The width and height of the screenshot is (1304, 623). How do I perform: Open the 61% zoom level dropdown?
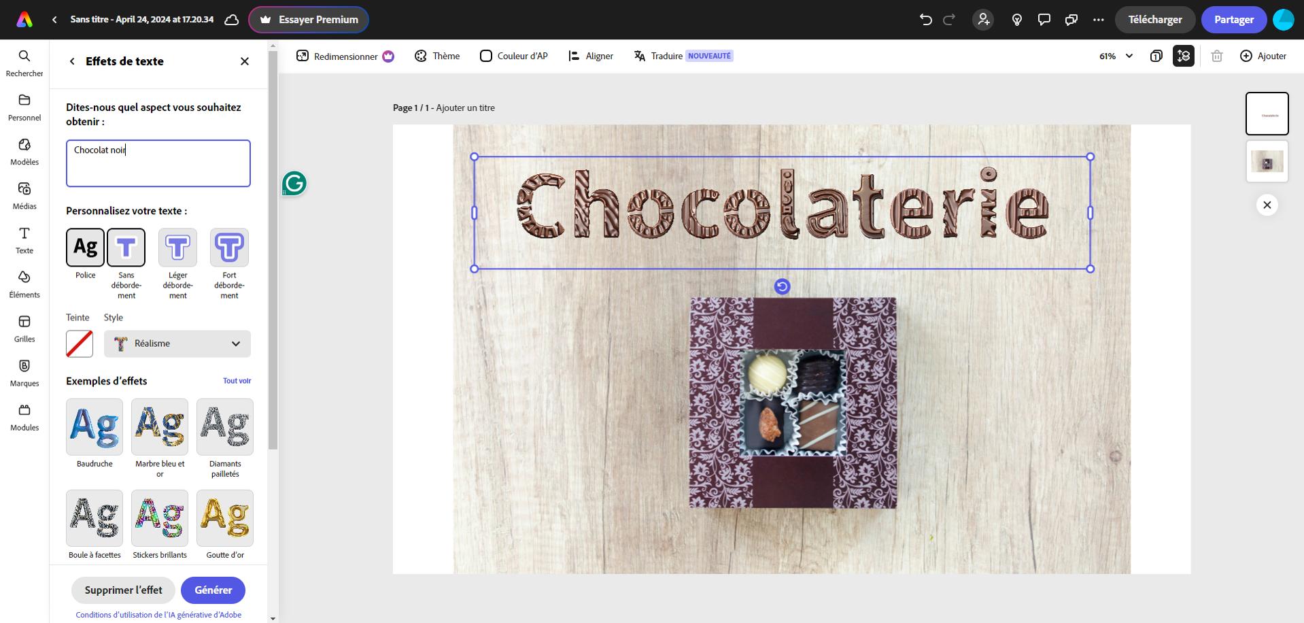pos(1114,56)
